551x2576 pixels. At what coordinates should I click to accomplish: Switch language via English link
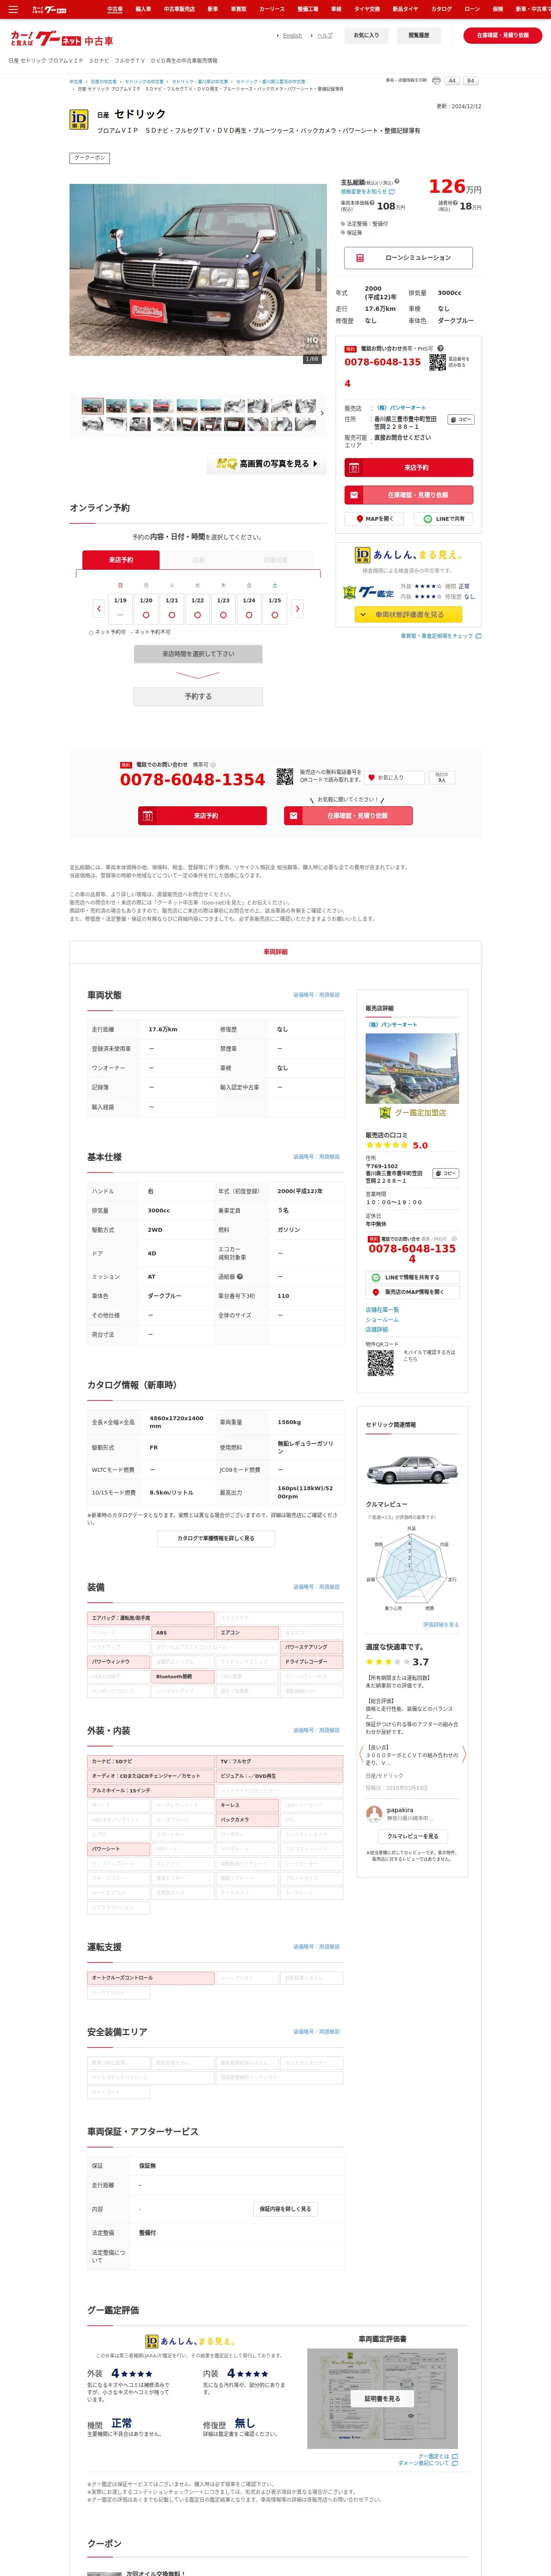tap(292, 35)
